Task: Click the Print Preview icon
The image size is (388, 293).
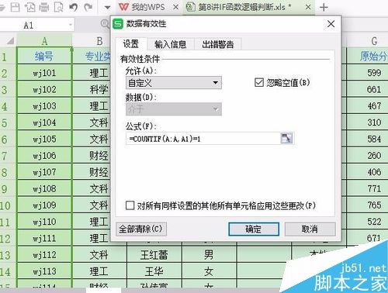Action: [x=58, y=8]
